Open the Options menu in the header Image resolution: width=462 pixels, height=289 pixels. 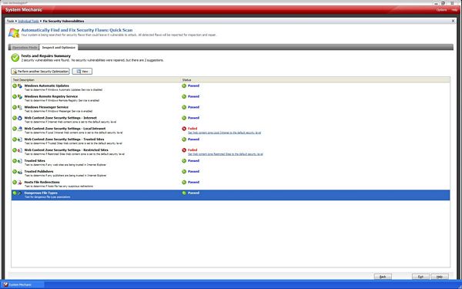(441, 10)
